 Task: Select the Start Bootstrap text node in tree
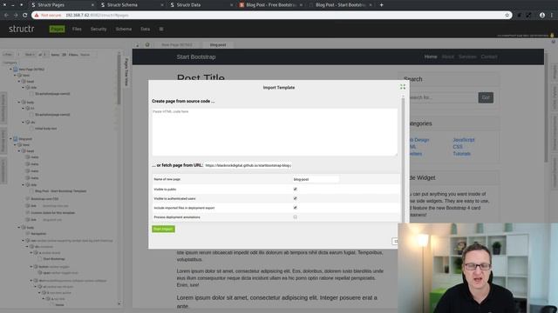point(53,259)
